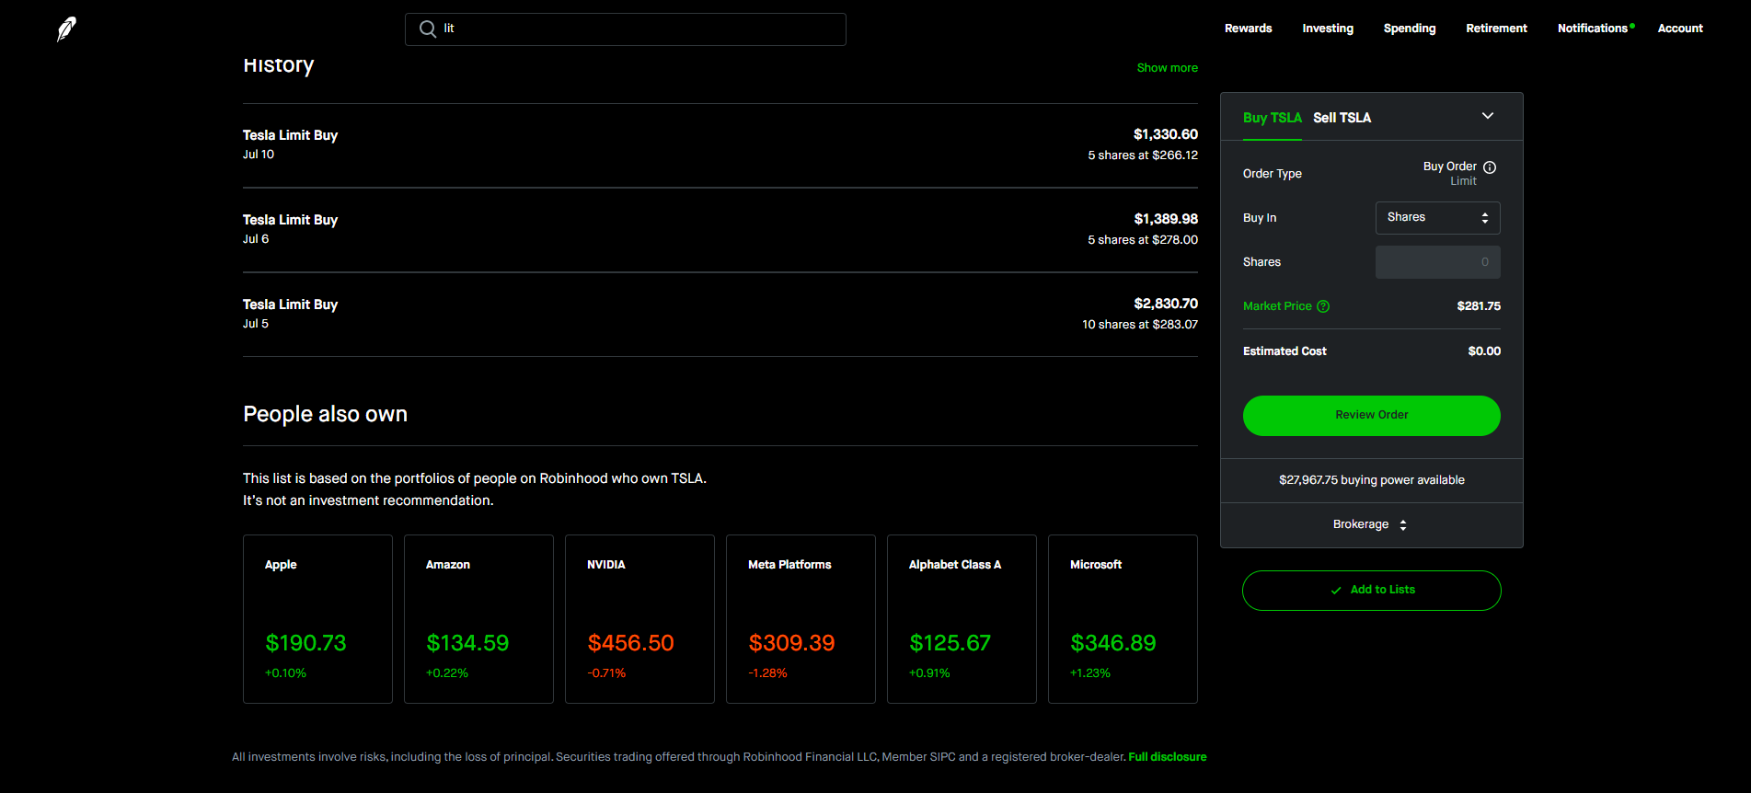Click 10 shares at $283.07 text
The height and width of the screenshot is (793, 1751).
coord(1139,325)
